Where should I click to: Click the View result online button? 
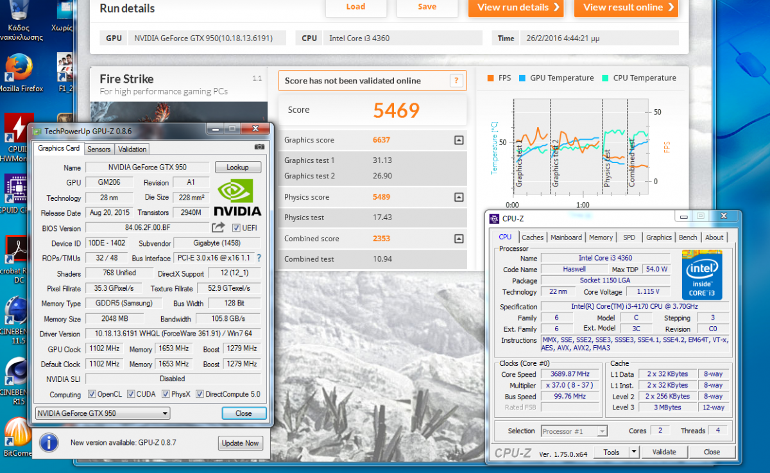pos(627,8)
